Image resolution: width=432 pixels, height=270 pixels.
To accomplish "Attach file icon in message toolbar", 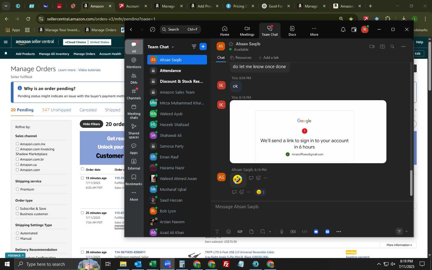I will [x=251, y=232].
